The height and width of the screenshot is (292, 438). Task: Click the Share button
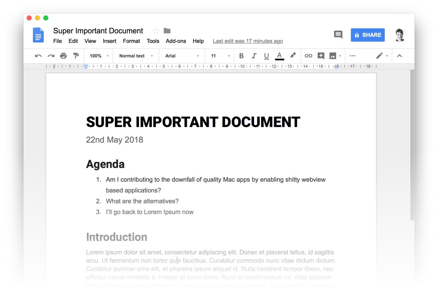[368, 35]
